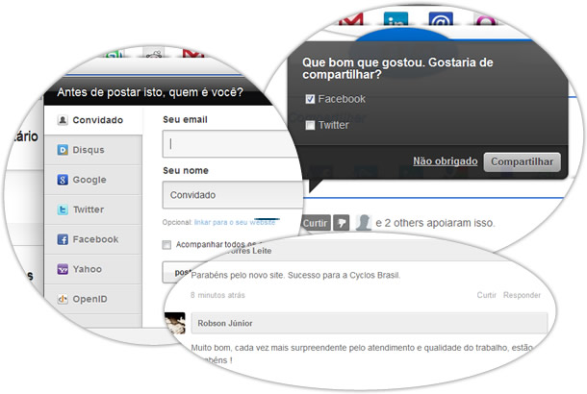Click the thumbs-down dislike icon
Screen dimensions: 587x394
tap(341, 223)
